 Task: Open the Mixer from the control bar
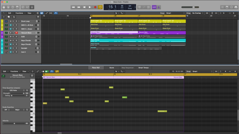point(27,7)
